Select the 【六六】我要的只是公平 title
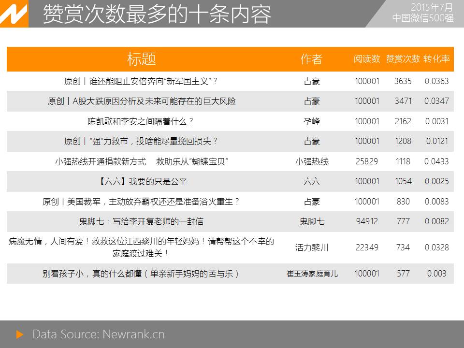The height and width of the screenshot is (348, 464). tap(141, 181)
